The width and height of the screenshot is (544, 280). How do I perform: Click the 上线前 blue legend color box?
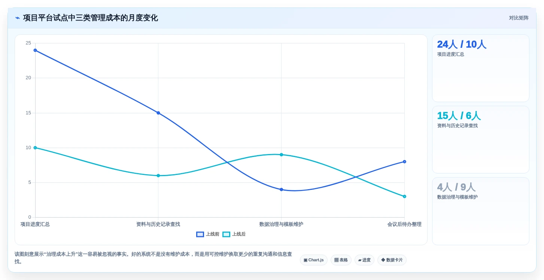tap(200, 234)
